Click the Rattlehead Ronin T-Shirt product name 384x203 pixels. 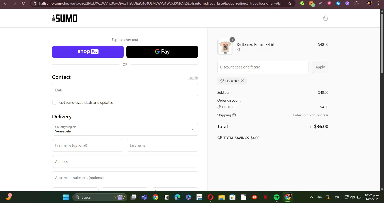pyautogui.click(x=255, y=44)
